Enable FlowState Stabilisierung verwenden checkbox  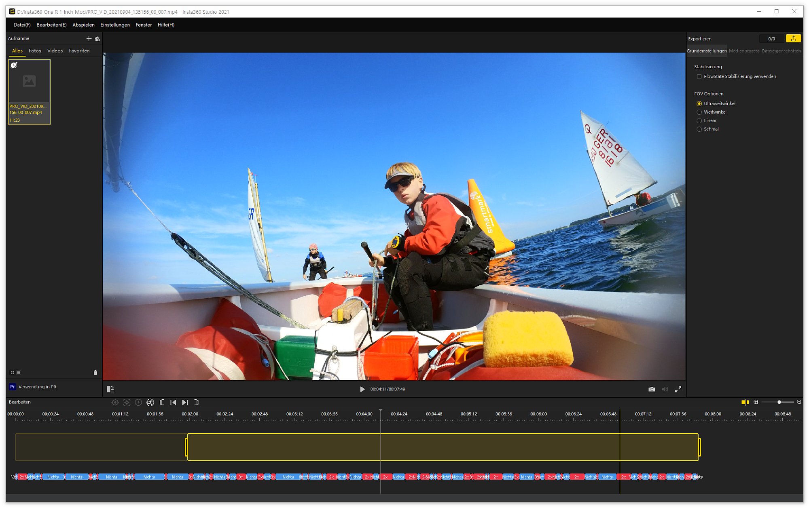(x=699, y=76)
